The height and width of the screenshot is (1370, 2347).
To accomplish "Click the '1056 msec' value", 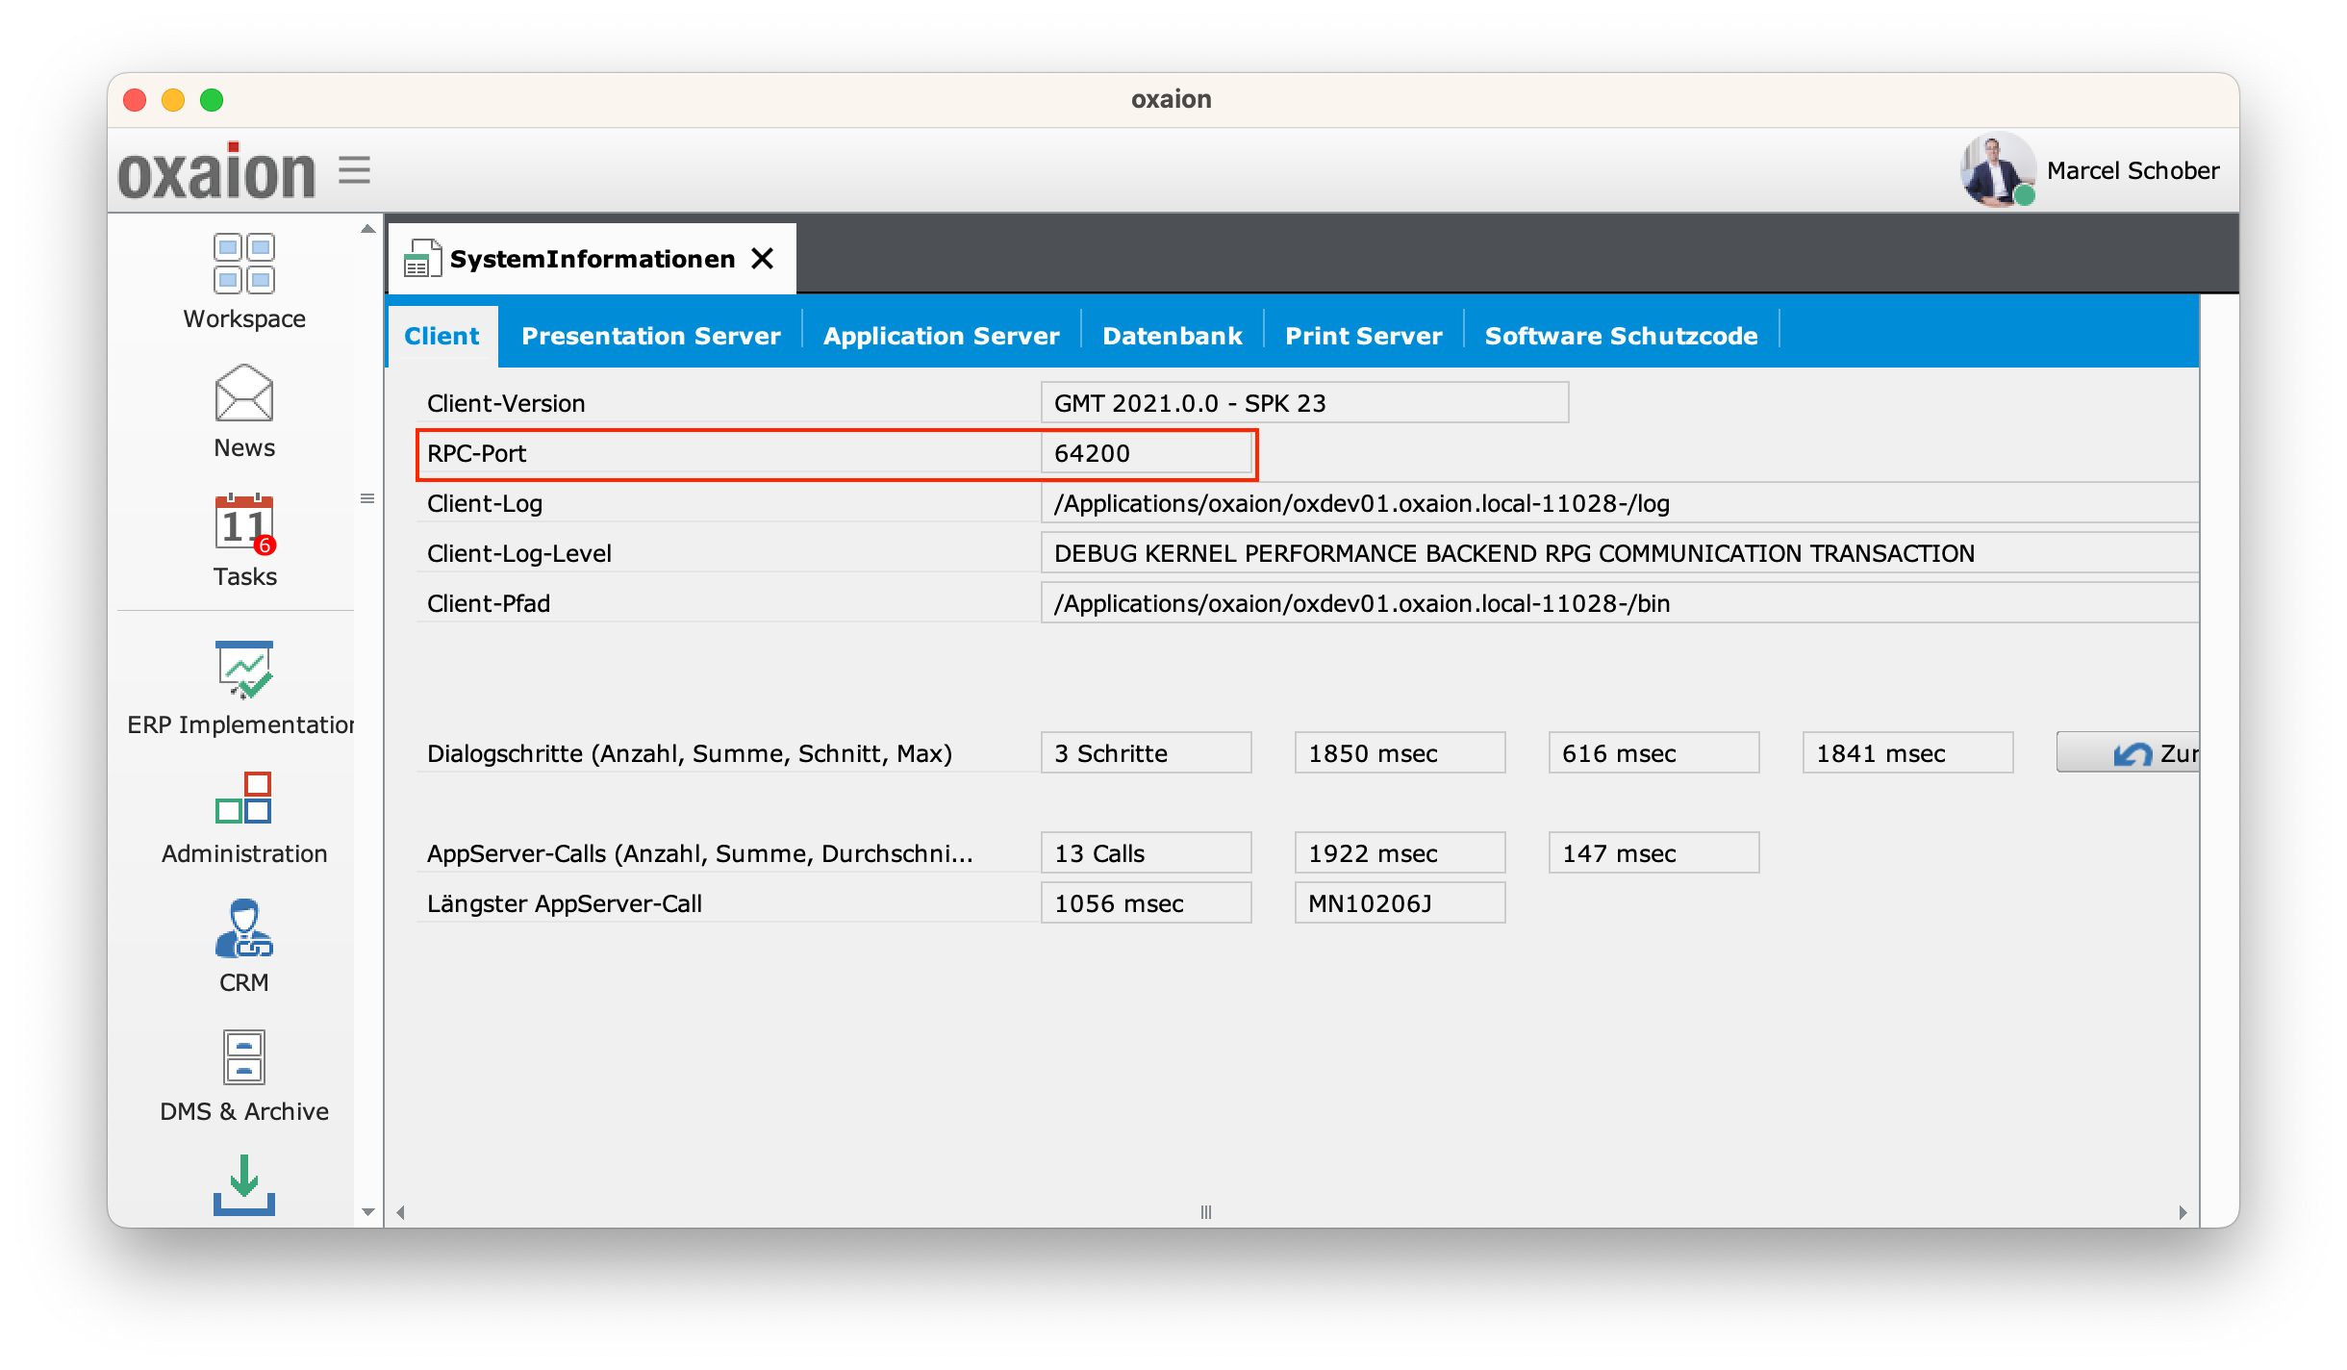I will (1146, 902).
